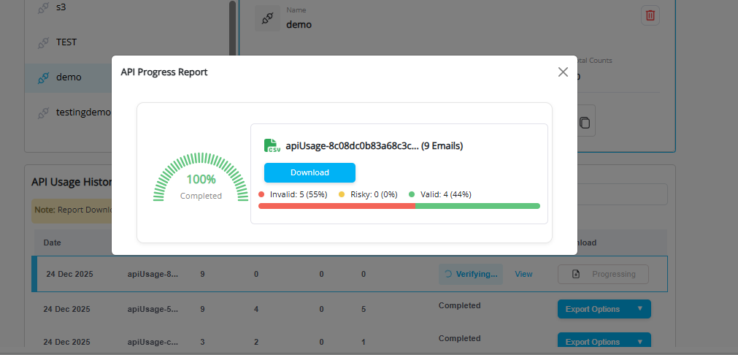This screenshot has width=738, height=355.
Task: Click the Completed status in apiUsage-5 row
Action: pyautogui.click(x=459, y=305)
